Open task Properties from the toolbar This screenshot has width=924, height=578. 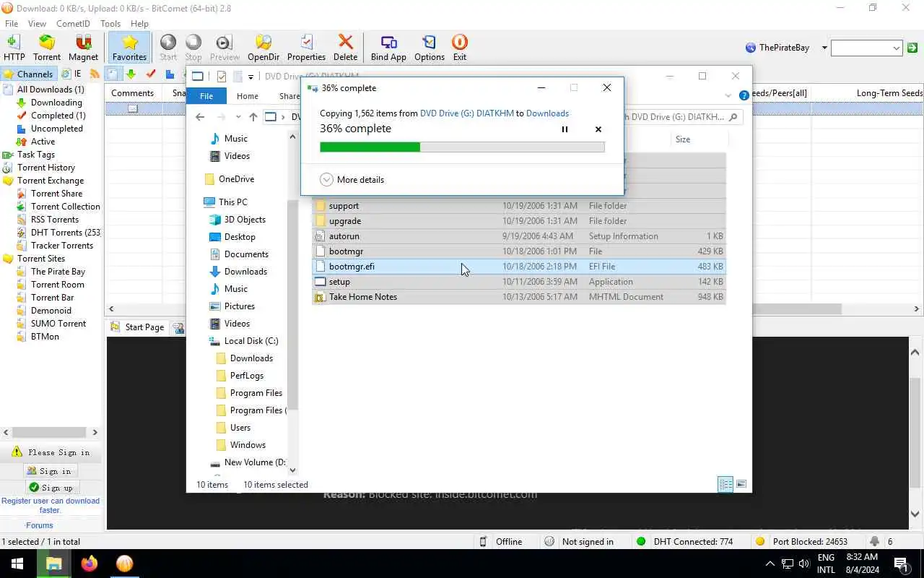pos(306,48)
